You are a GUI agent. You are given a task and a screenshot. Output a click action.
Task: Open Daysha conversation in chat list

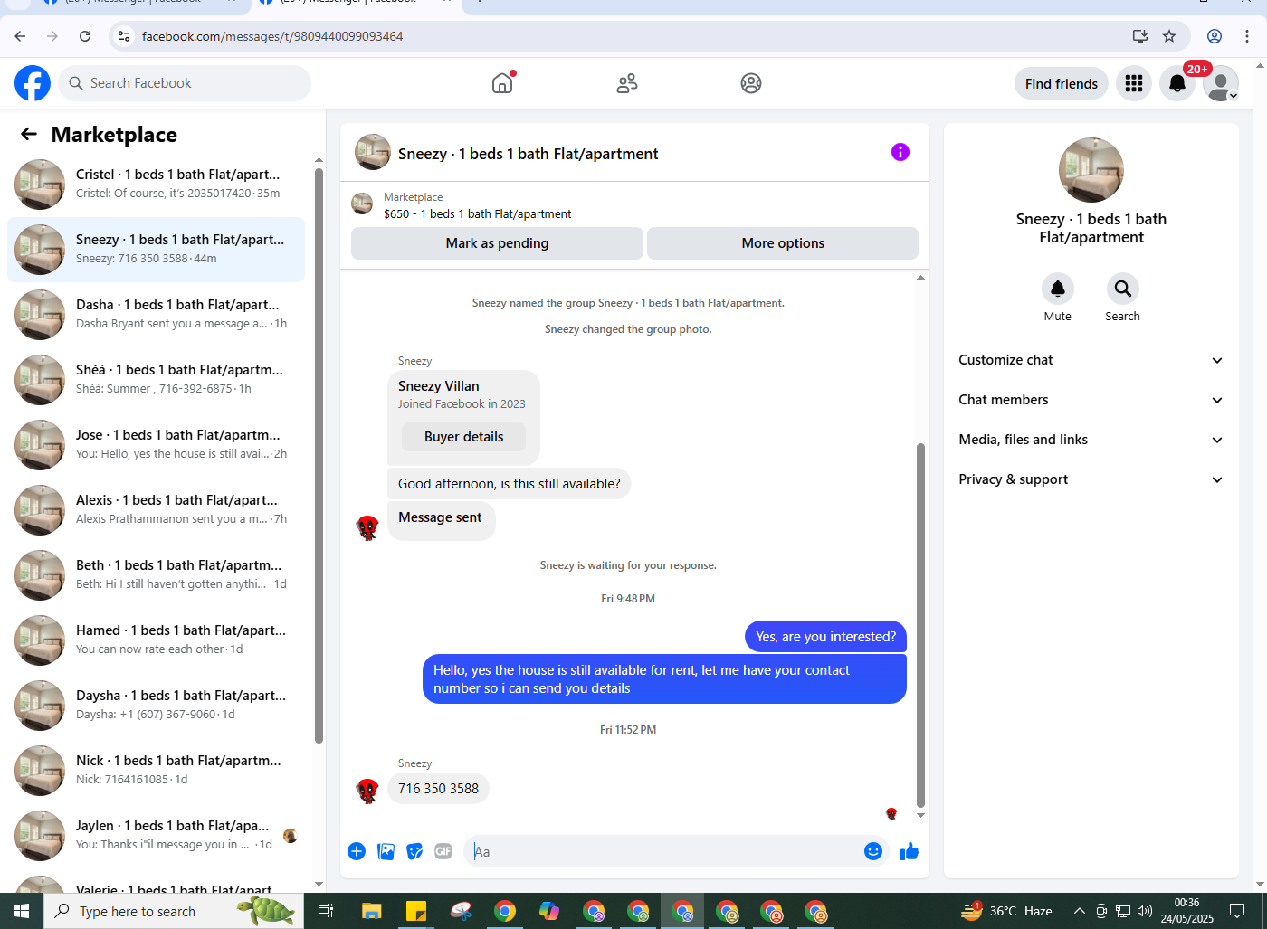click(156, 706)
